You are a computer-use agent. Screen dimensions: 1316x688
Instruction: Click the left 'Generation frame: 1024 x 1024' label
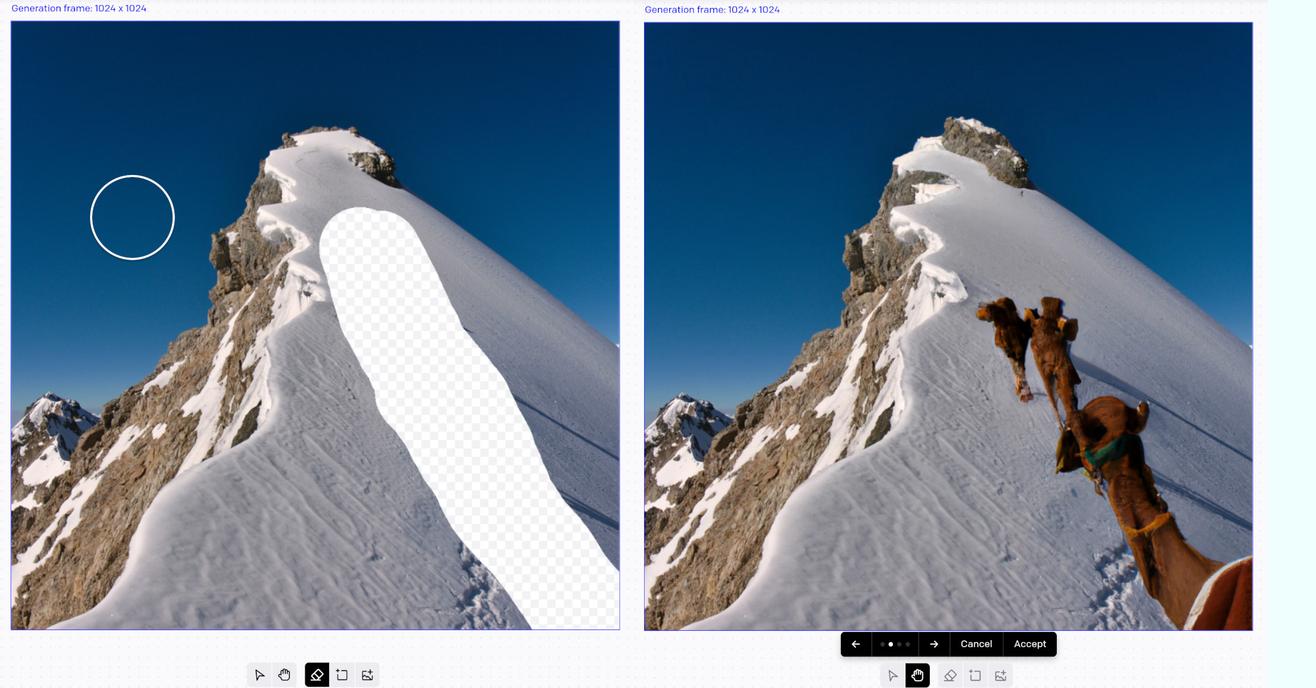[x=79, y=8]
